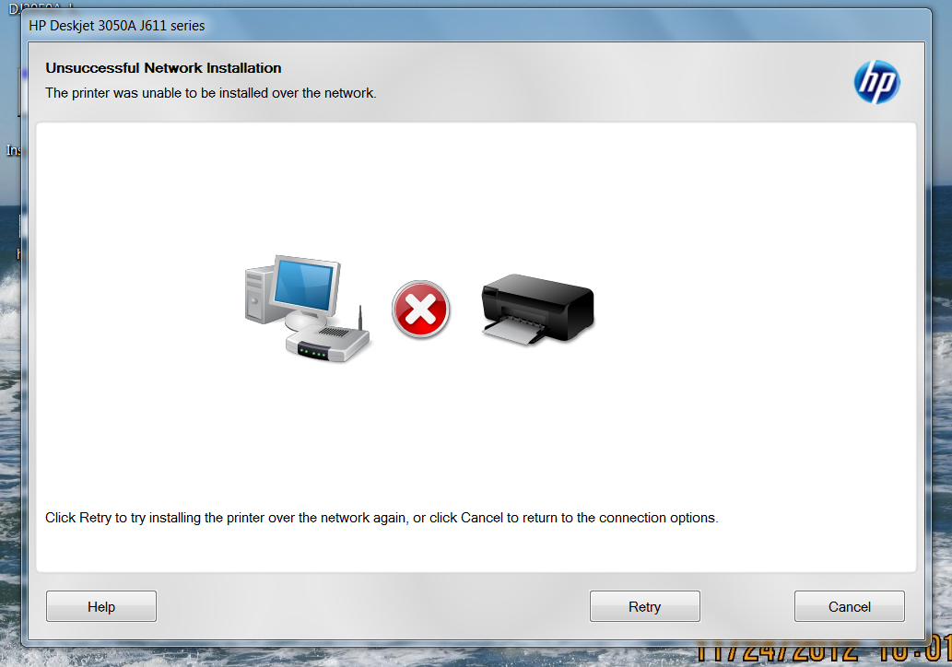Click the 'printer was unable to be installed' message
952x667 pixels.
211,93
